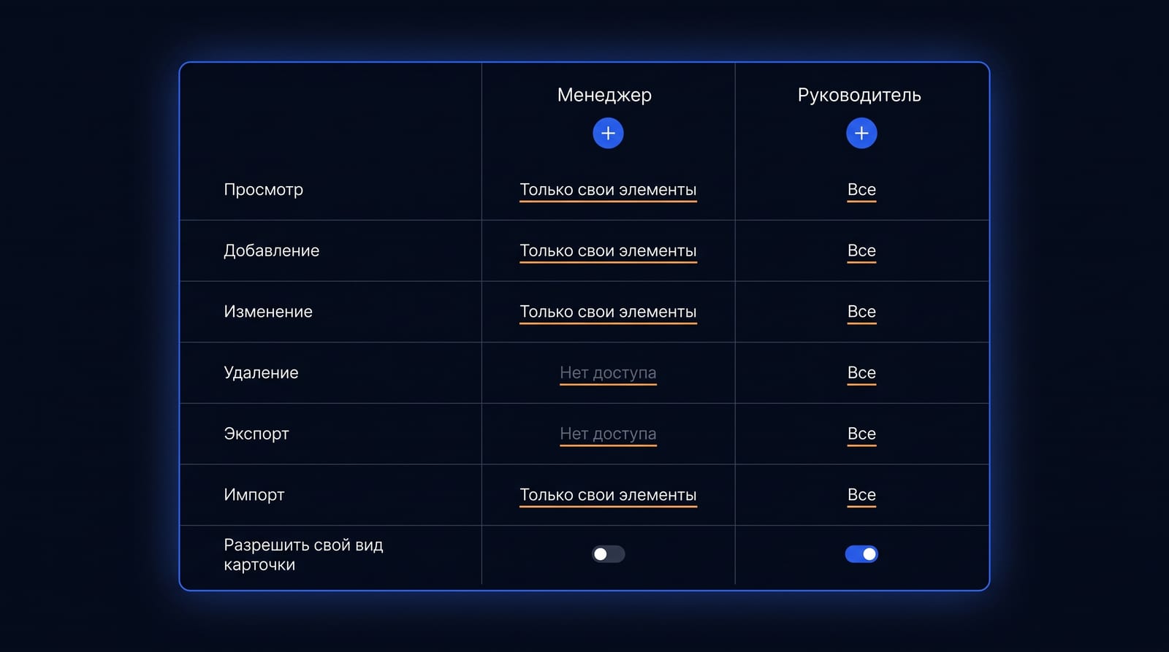Select the Руководитель column header
Image resolution: width=1169 pixels, height=652 pixels.
[x=859, y=96]
